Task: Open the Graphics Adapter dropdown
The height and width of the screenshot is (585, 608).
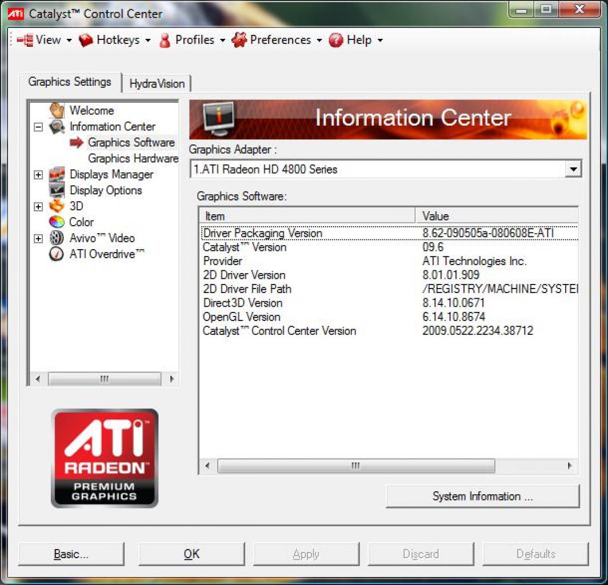Action: click(x=573, y=169)
